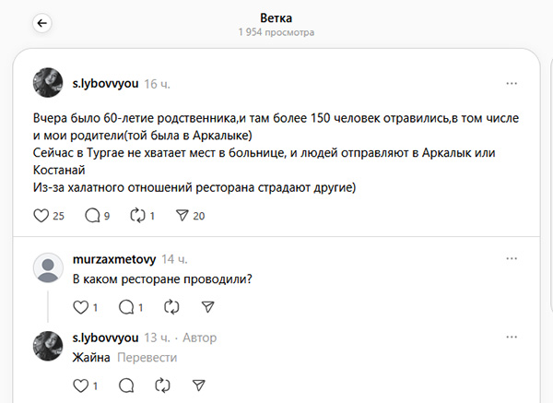Repost murzaxmetovy's comment
Image resolution: width=553 pixels, height=403 pixels.
(x=165, y=307)
